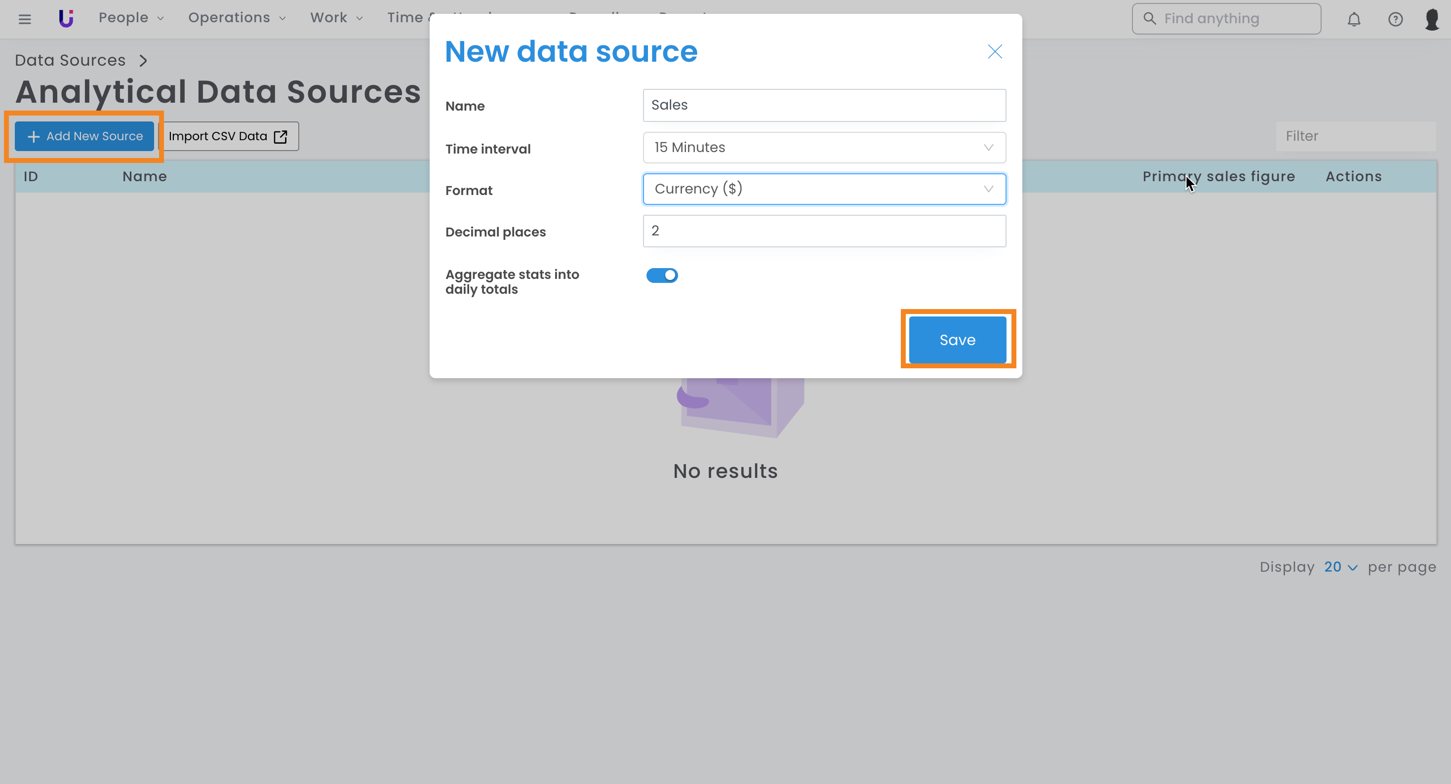The image size is (1451, 784).
Task: Open the Operations menu
Action: [x=237, y=18]
